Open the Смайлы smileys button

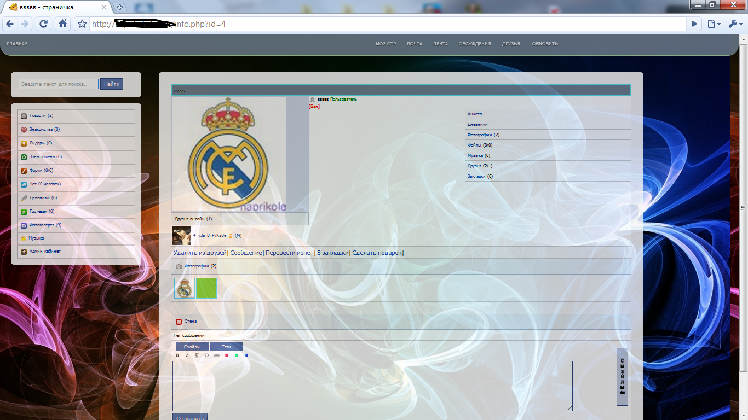coord(192,347)
